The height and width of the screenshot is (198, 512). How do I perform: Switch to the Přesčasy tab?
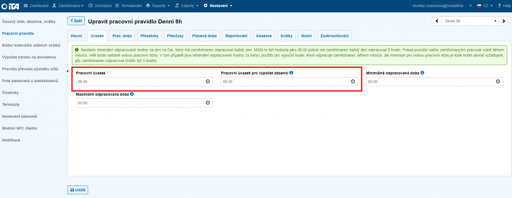176,36
